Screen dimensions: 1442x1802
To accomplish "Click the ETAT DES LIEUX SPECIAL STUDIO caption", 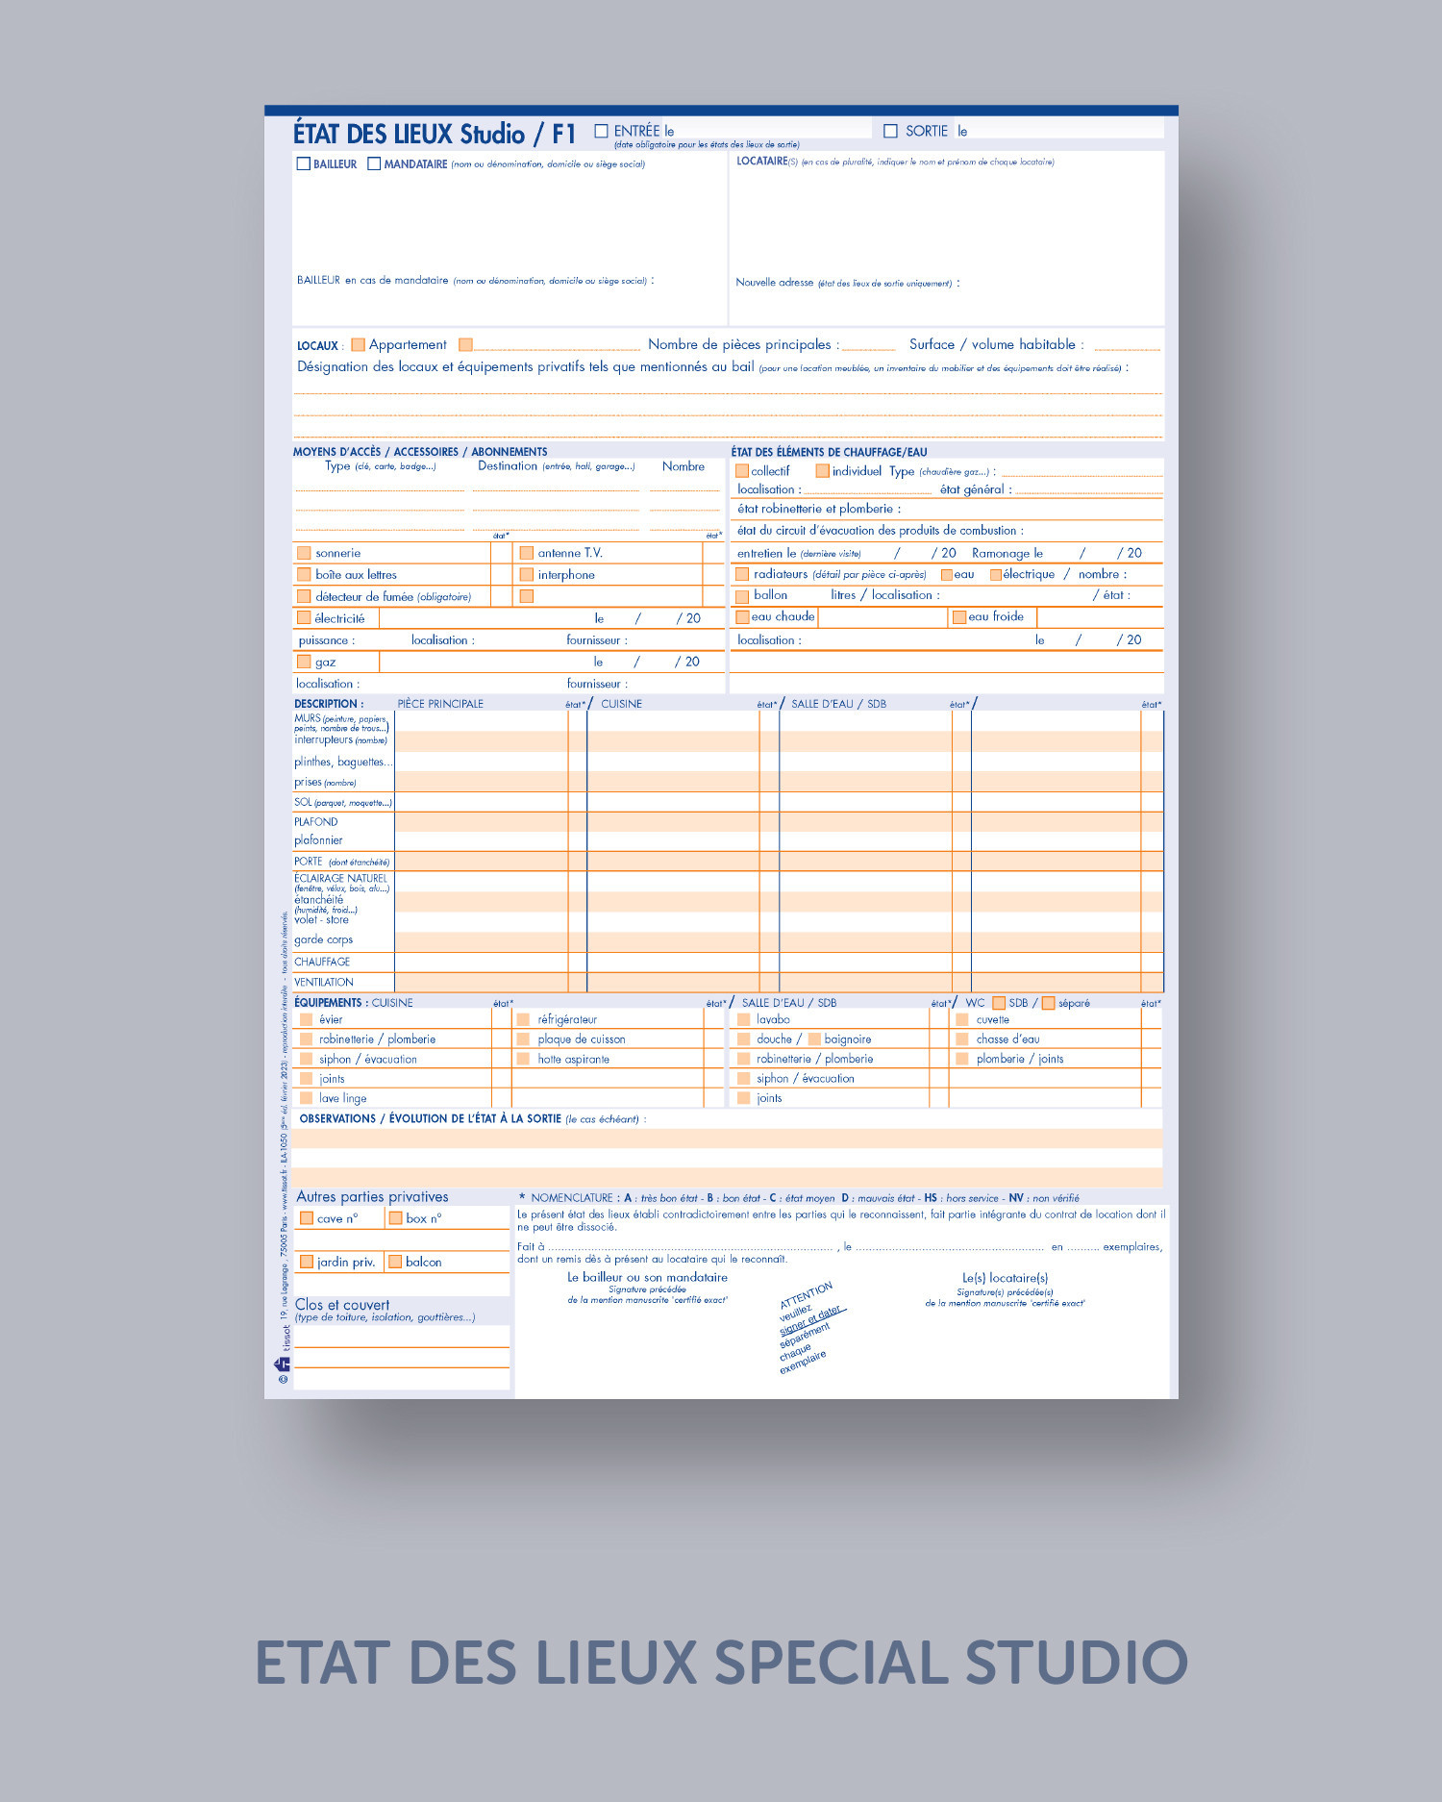I will pos(721,1663).
